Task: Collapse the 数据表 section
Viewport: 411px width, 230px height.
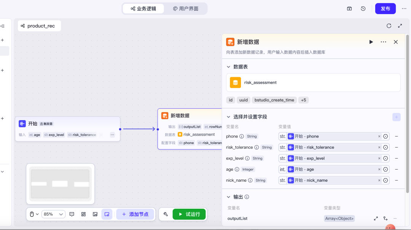Action: 229,67
